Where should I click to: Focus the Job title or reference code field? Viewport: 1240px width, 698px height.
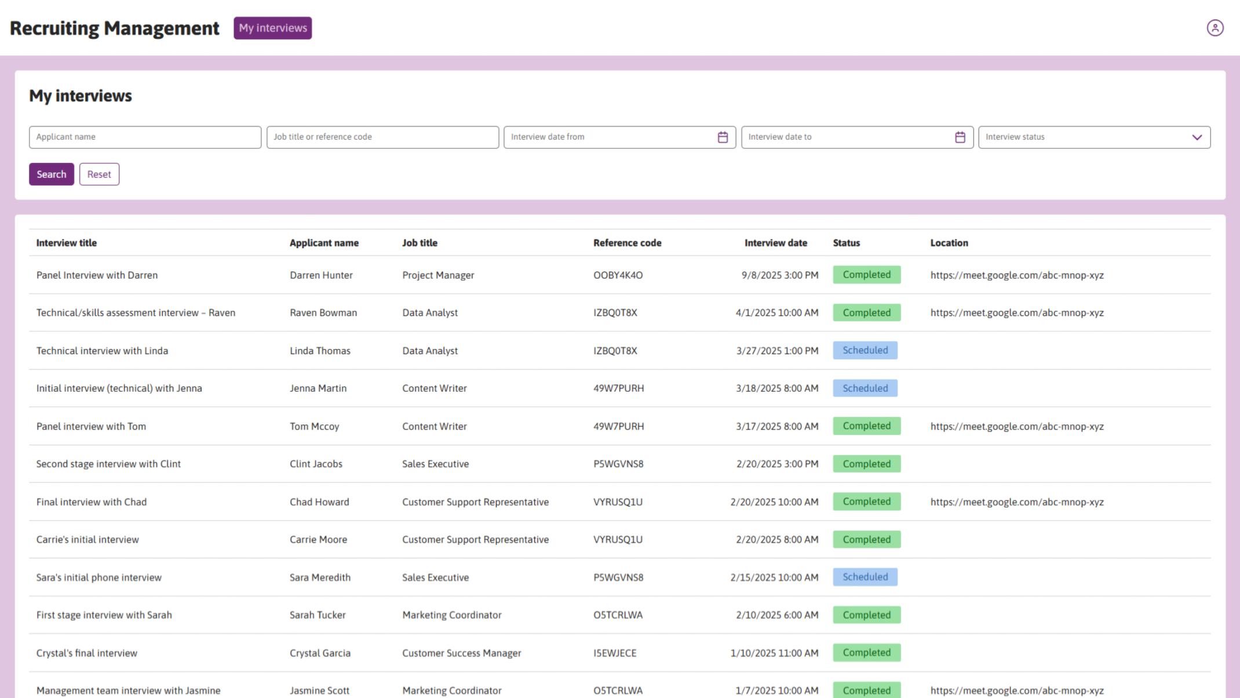click(x=382, y=137)
